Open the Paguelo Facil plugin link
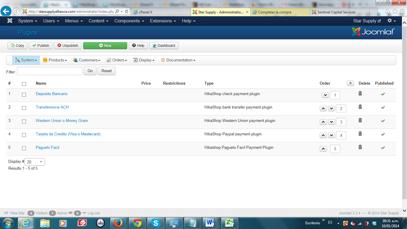407x229 pixels. 47,147
